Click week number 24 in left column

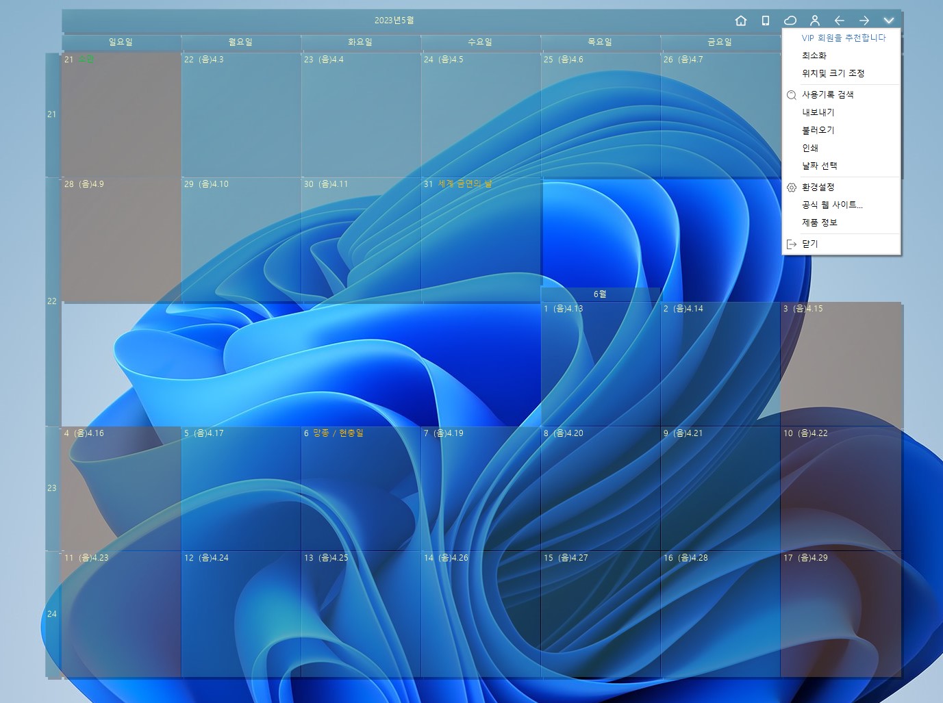tap(53, 614)
